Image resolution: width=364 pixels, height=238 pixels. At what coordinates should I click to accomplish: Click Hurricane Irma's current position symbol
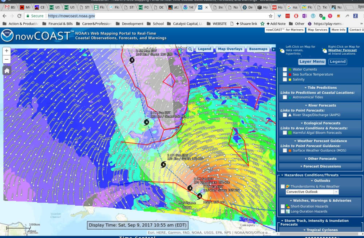click(199, 196)
